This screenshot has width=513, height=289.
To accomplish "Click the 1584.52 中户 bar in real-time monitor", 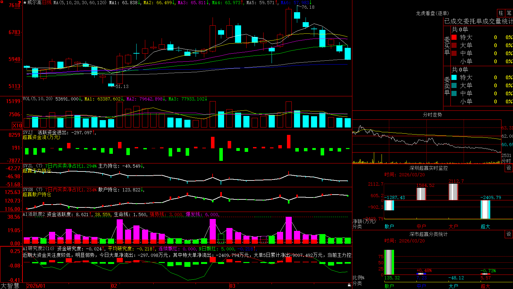I will (x=421, y=194).
